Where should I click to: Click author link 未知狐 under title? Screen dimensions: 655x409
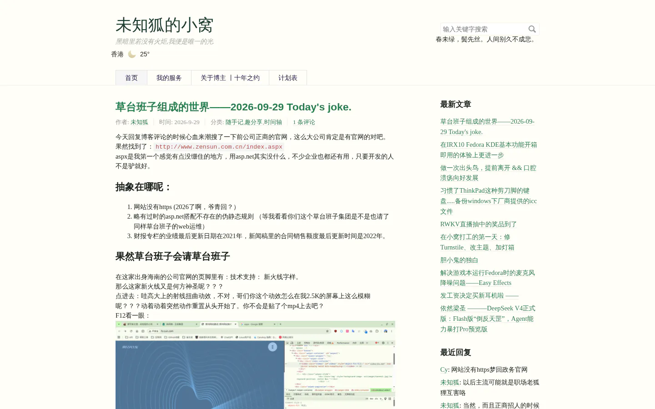point(139,122)
